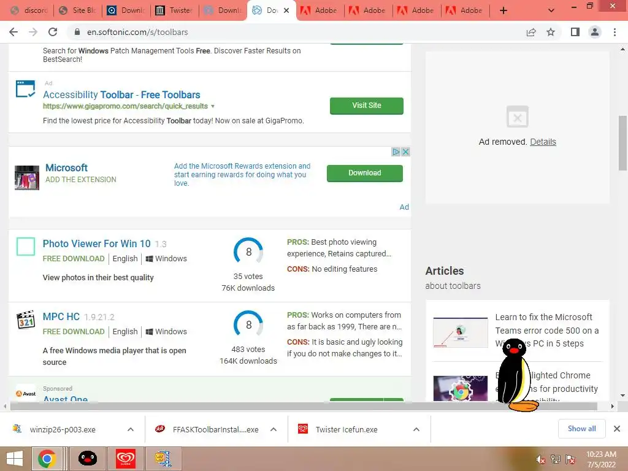The height and width of the screenshot is (471, 628).
Task: Click the browser forward arrow
Action: [33, 32]
